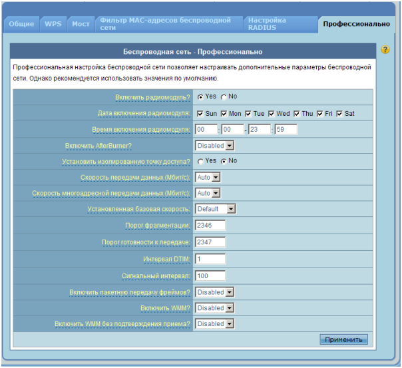402x368 pixels.
Task: Click Установить изолированную точку доступа? link
Action: [x=126, y=162]
